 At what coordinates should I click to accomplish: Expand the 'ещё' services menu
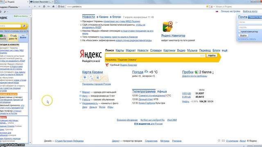click(225, 50)
